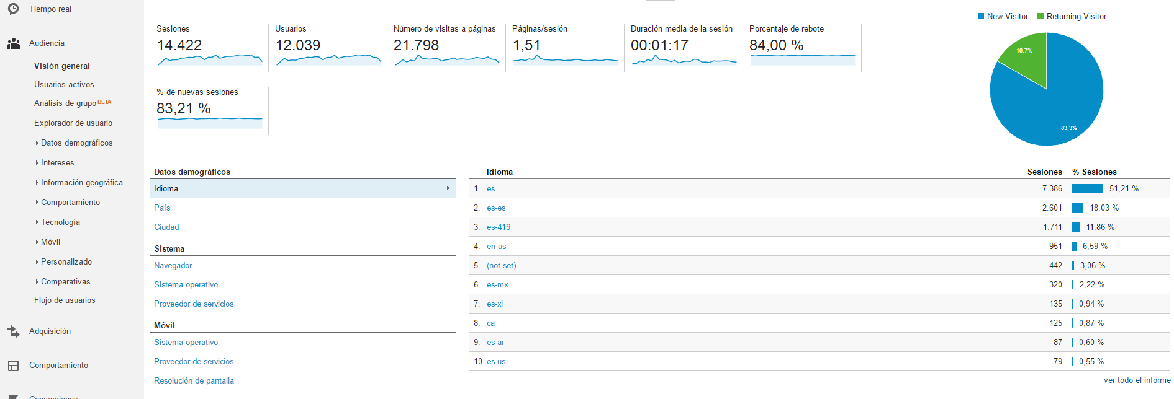Open the ver todo el informe link
Screen dimensions: 1174x399
1136,380
